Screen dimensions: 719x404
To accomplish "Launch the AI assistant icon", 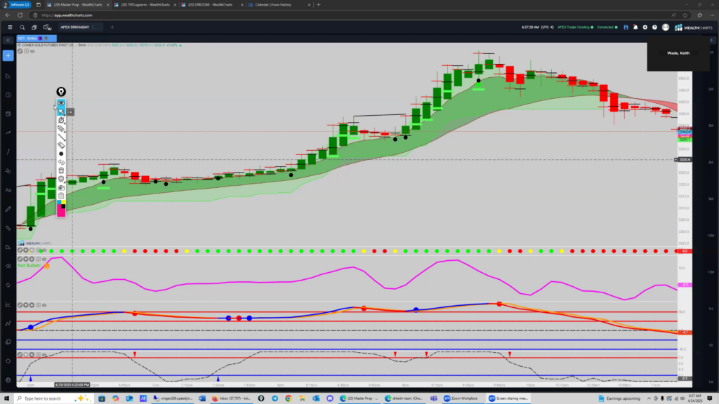I will (x=47, y=27).
